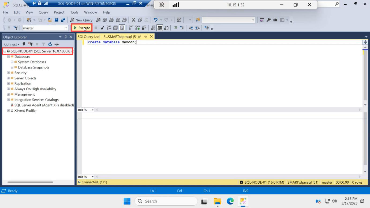The image size is (370, 208).
Task: Click the New Project icon
Action: (29, 20)
